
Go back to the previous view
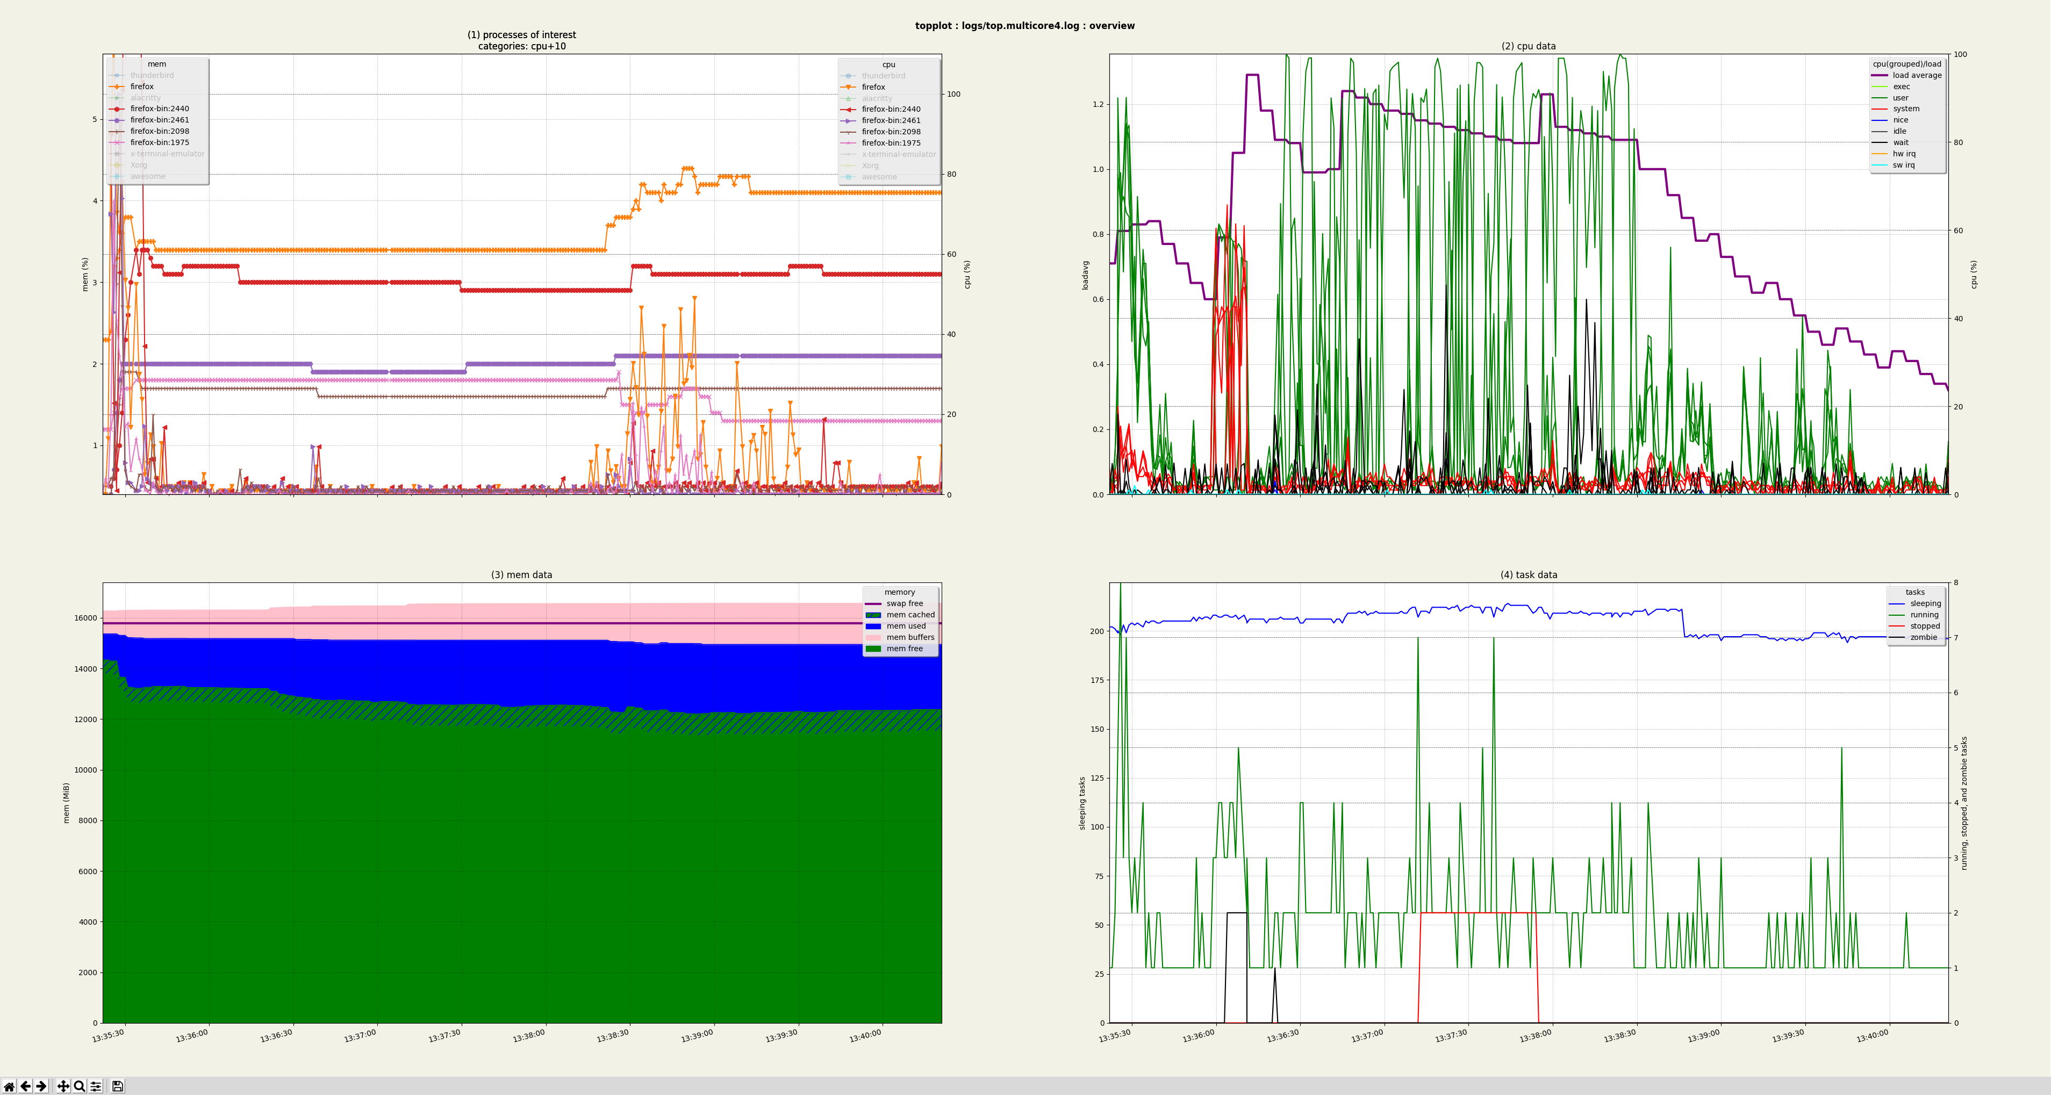point(25,1086)
